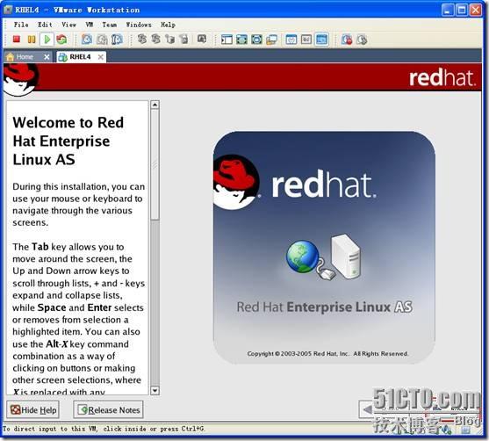Click the grayed Revert to Snapshot icon

pyautogui.click(x=102, y=40)
